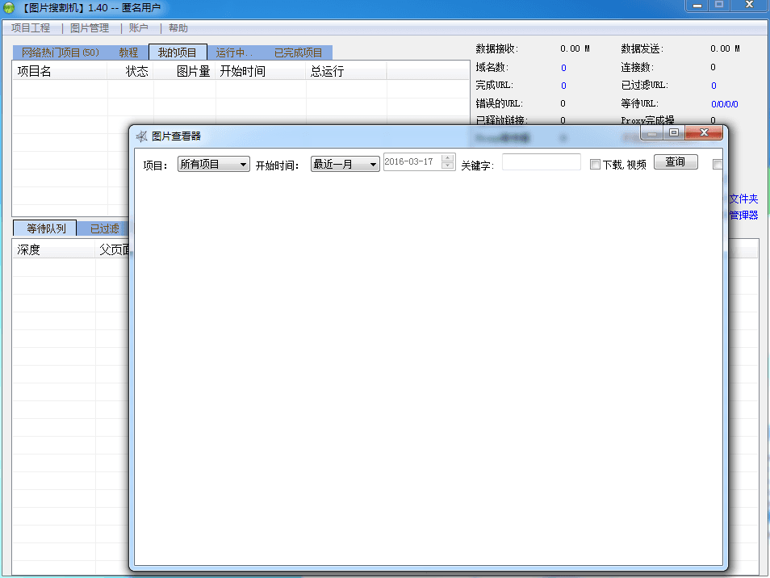Viewport: 770px width, 578px height.
Task: Open the 最近一月 start time dropdown
Action: (345, 165)
